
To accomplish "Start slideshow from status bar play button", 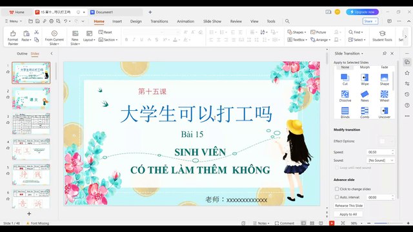I will tap(332, 223).
